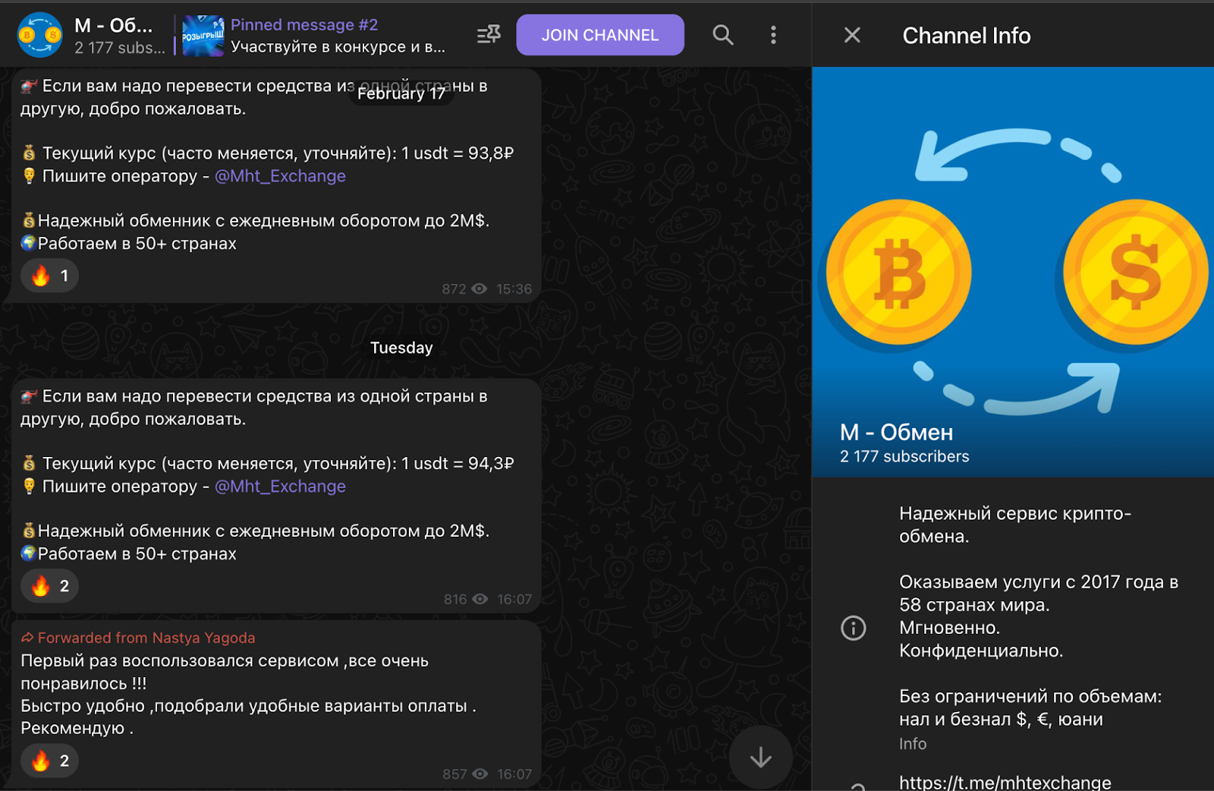Click the fire reaction with count 1
The width and height of the screenshot is (1214, 791).
tap(50, 276)
